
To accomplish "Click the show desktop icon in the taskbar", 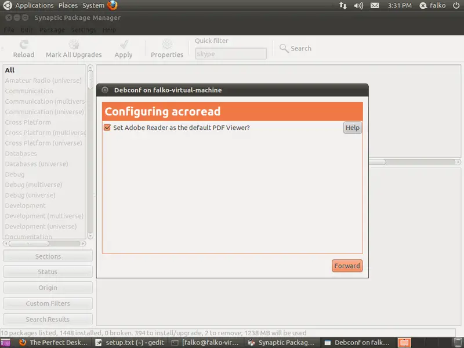I will [x=5, y=343].
